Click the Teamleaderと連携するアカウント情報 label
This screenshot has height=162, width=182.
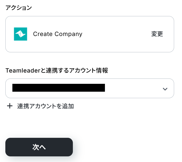(57, 70)
